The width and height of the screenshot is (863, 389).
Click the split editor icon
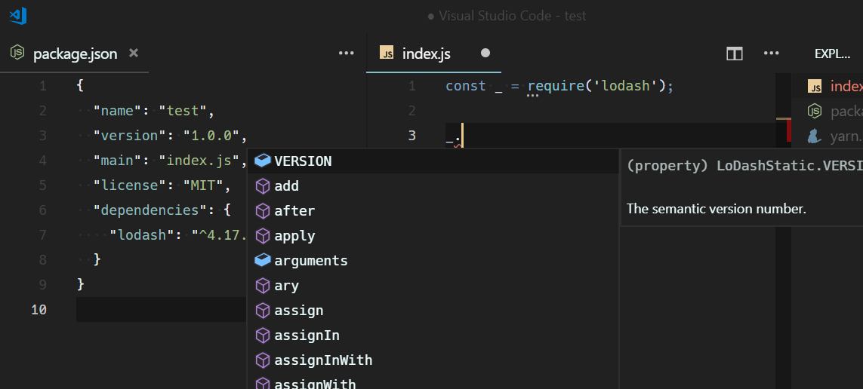(x=734, y=54)
